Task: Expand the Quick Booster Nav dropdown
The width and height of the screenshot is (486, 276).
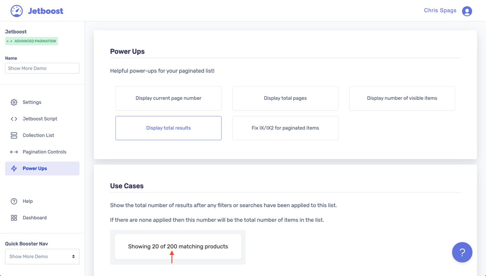Action: (42, 257)
